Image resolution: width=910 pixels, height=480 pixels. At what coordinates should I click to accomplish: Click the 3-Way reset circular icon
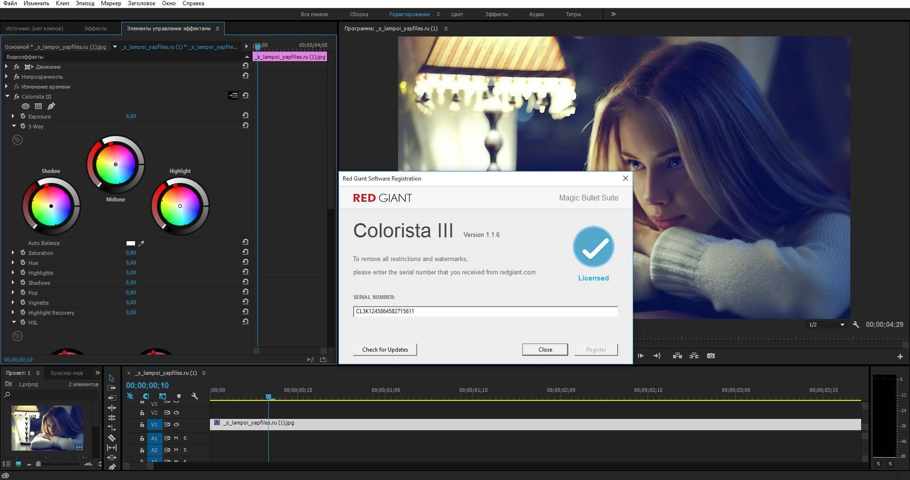(x=18, y=140)
